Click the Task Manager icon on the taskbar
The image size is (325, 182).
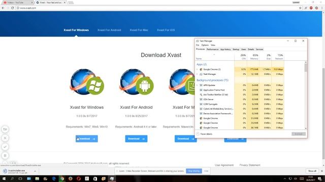[x=112, y=178]
